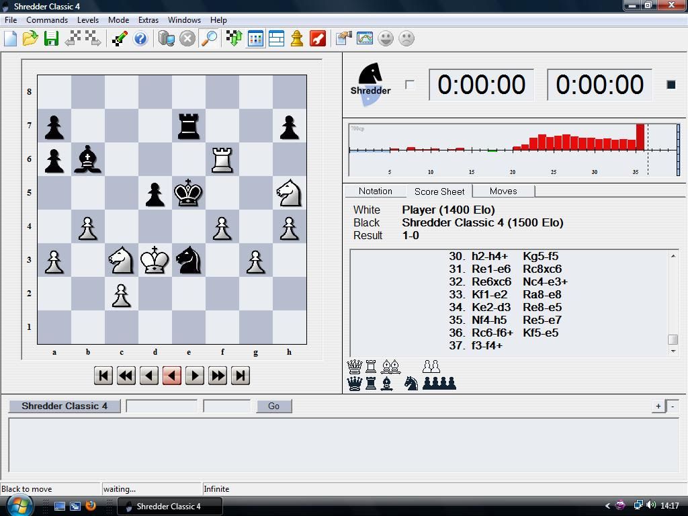This screenshot has height=516, width=688.
Task: Step forward one move
Action: coord(195,376)
